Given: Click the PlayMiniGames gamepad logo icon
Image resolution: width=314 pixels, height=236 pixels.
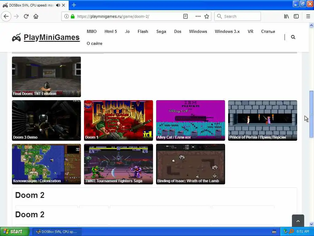Looking at the screenshot, I should coord(17,37).
